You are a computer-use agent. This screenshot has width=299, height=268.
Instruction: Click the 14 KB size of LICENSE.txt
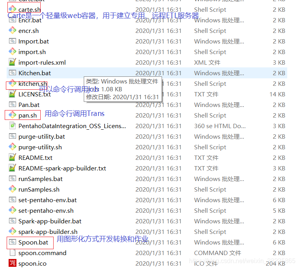click(277, 94)
